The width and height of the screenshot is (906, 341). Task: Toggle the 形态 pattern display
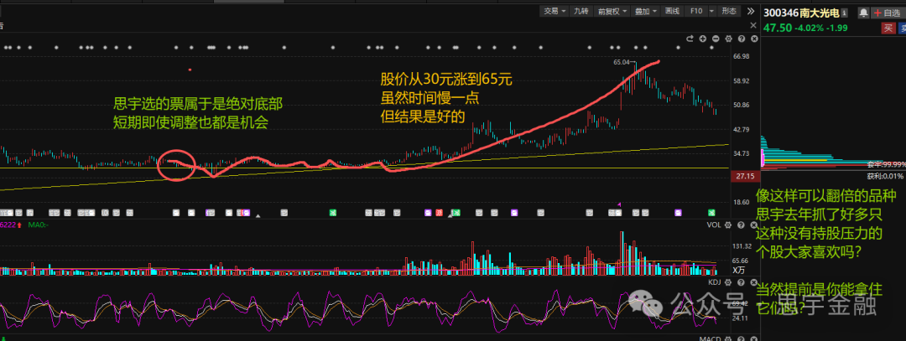(728, 12)
